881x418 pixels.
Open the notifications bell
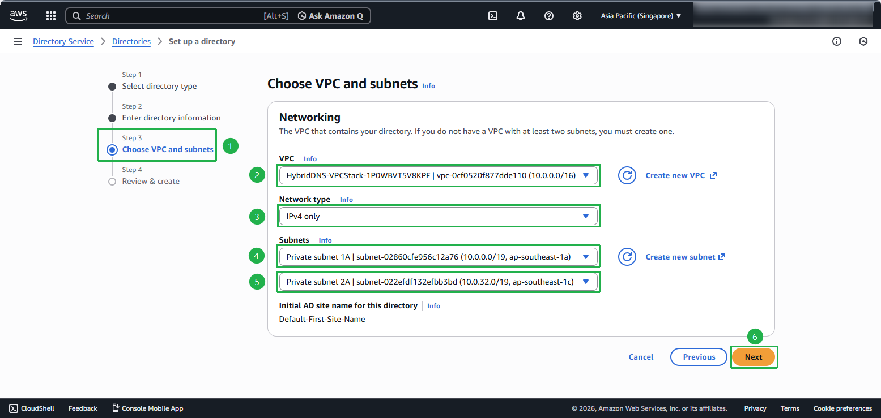(x=521, y=16)
